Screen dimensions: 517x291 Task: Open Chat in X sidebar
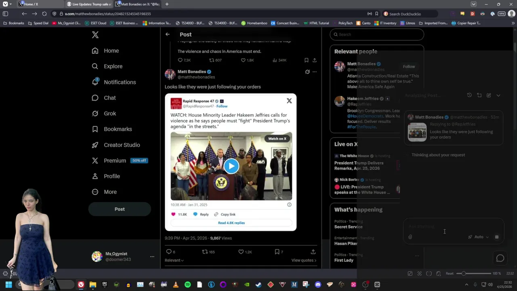coord(104,98)
